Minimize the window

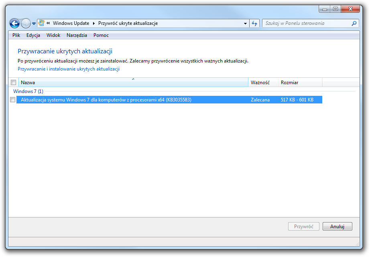(325, 9)
